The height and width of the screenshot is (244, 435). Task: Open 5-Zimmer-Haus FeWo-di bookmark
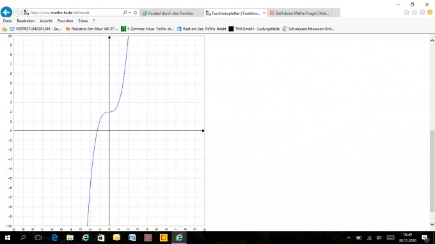tap(147, 29)
